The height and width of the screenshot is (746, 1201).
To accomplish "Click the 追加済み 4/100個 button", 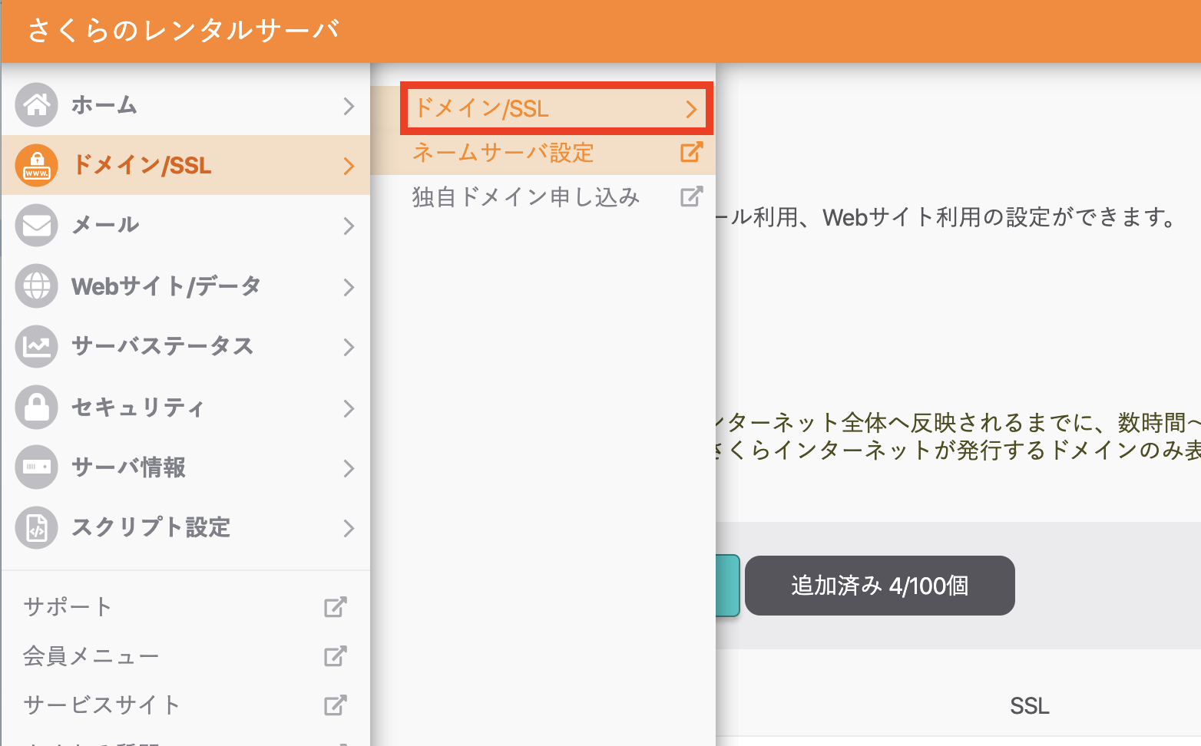I will coord(880,586).
